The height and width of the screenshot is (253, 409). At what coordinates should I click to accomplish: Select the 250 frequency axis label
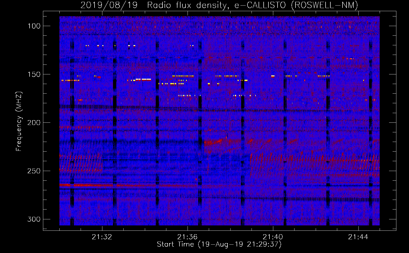pos(34,171)
